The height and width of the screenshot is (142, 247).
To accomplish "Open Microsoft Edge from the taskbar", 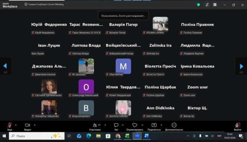I will point(89,136).
